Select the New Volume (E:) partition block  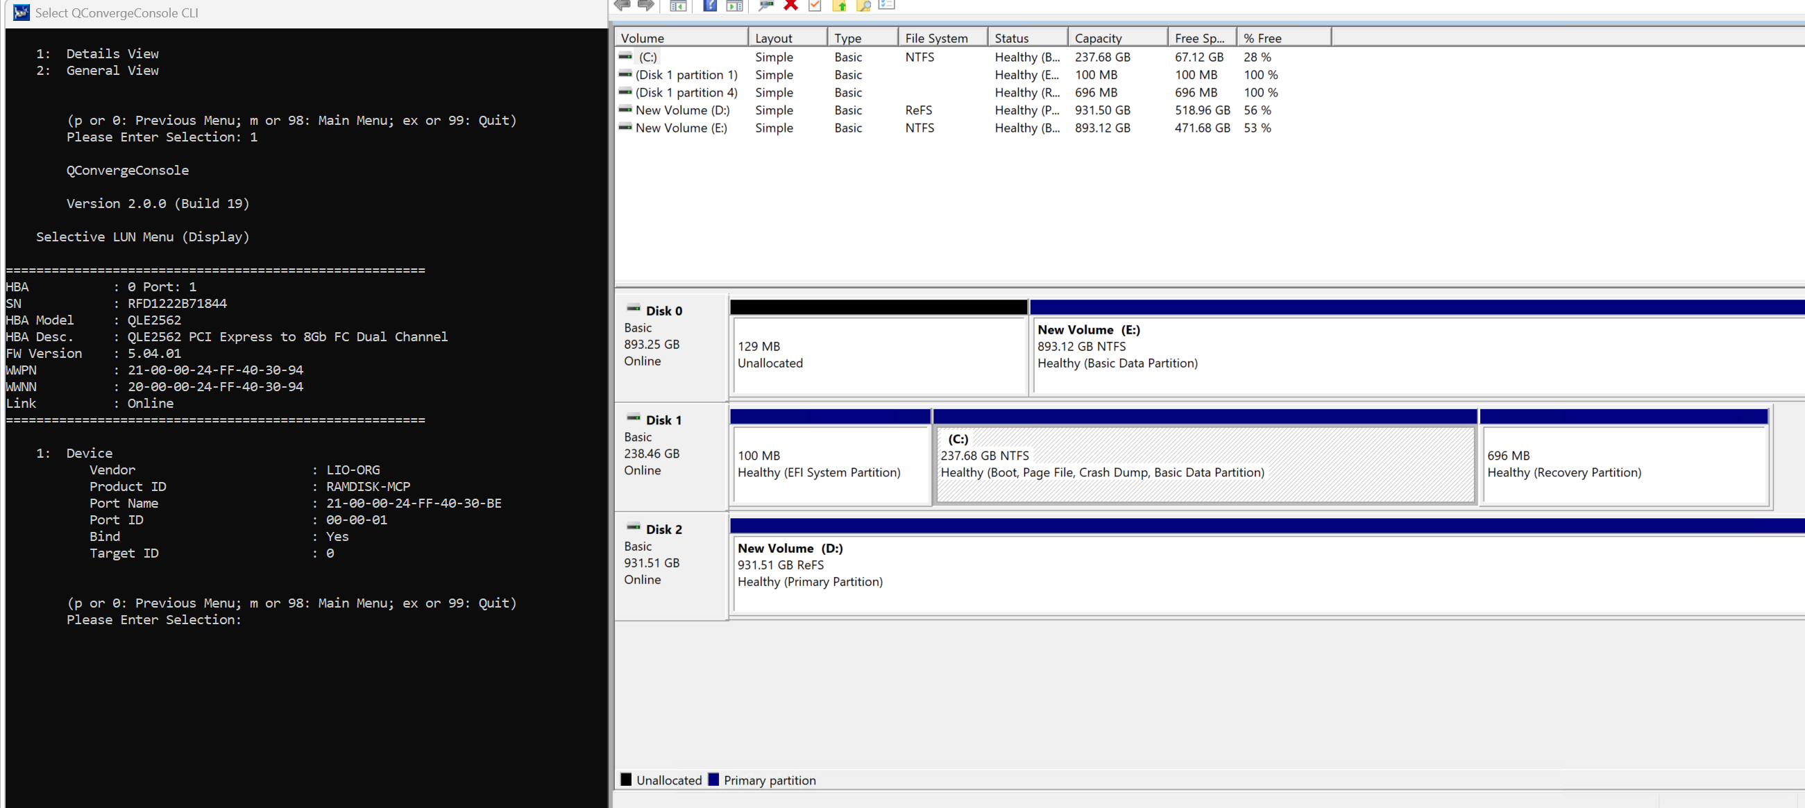(1418, 348)
